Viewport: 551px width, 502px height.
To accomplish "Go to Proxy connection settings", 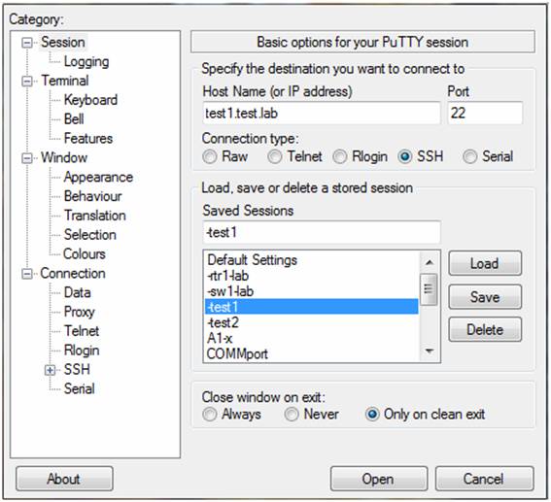I will (x=80, y=312).
